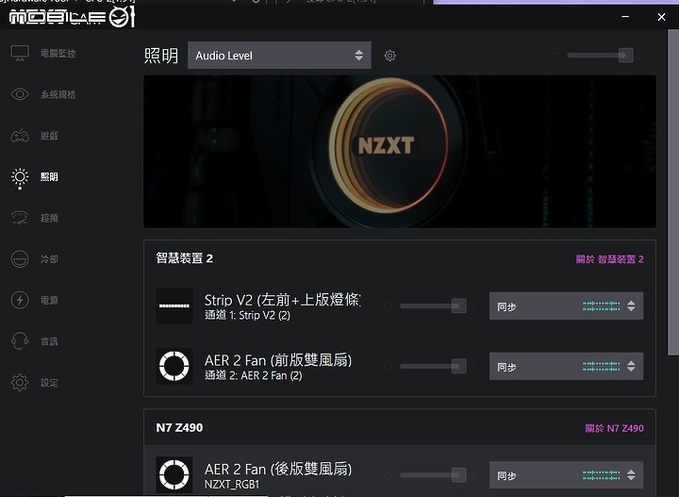
Task: Click the 通道 2: AER 2 Fan (2) label
Action: click(254, 375)
